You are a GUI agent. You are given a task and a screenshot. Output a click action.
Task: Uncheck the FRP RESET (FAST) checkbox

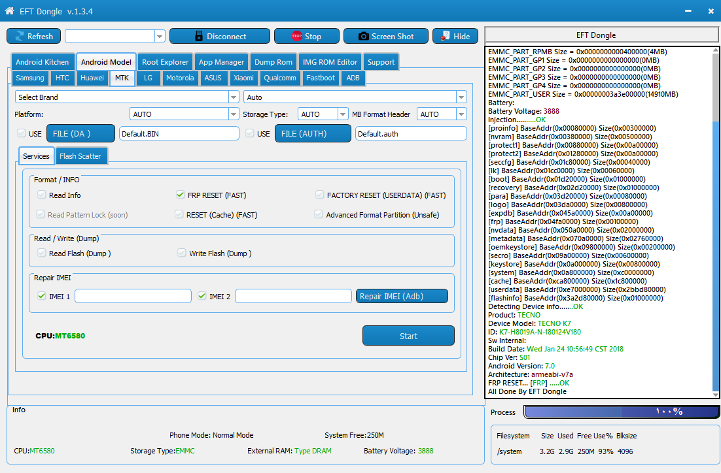tap(181, 195)
